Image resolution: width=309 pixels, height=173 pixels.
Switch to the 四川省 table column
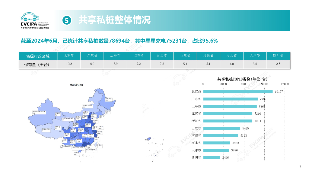(278, 55)
